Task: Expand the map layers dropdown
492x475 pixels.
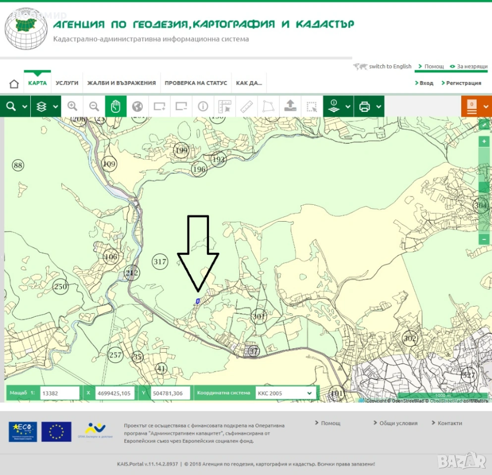Action: [x=46, y=106]
